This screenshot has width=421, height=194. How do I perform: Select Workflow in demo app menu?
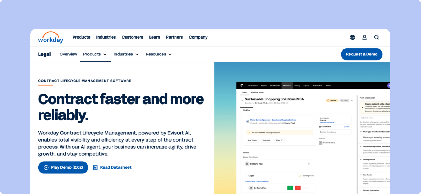point(287,86)
